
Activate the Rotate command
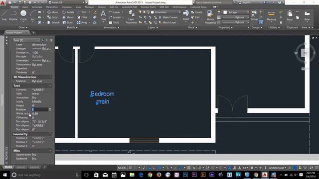tap(68, 12)
